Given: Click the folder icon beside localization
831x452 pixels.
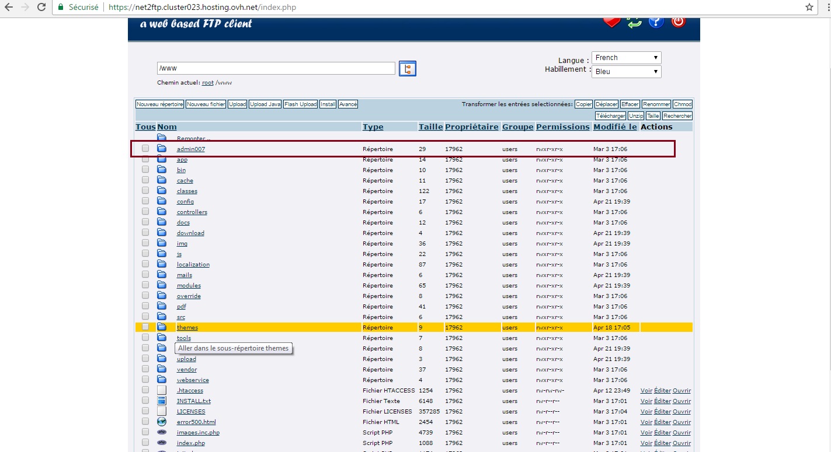Looking at the screenshot, I should (162, 264).
